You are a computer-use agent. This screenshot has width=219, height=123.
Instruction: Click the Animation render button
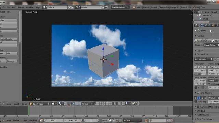tap(207, 41)
